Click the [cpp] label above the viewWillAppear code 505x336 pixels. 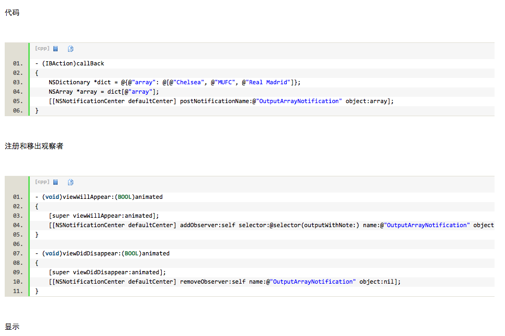[x=42, y=182]
